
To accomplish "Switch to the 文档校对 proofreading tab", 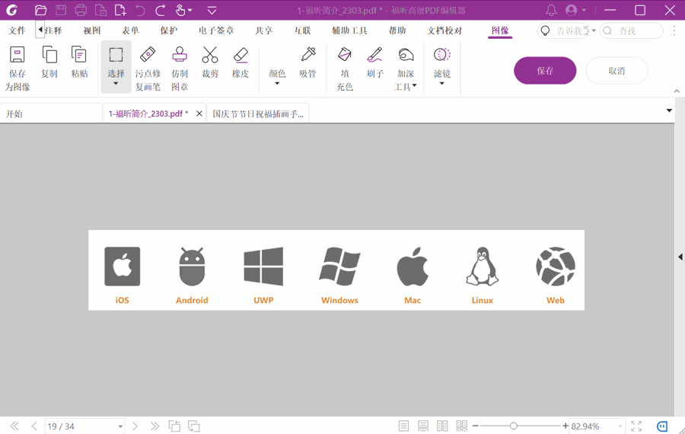I will (444, 30).
